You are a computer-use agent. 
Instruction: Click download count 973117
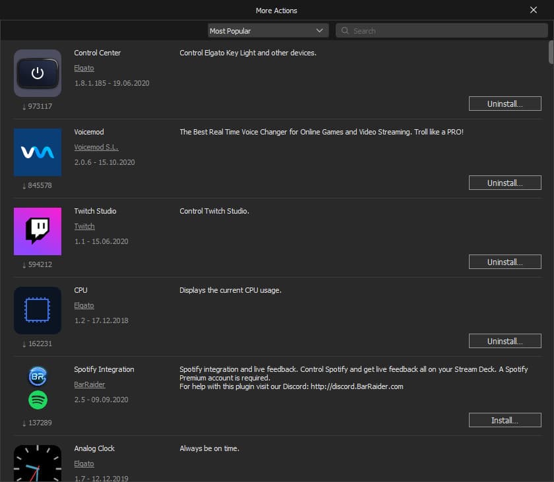[x=37, y=106]
